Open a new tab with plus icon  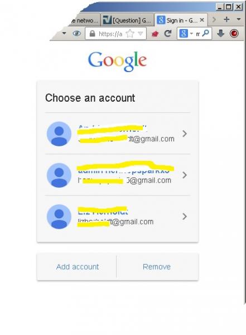[x=226, y=20]
